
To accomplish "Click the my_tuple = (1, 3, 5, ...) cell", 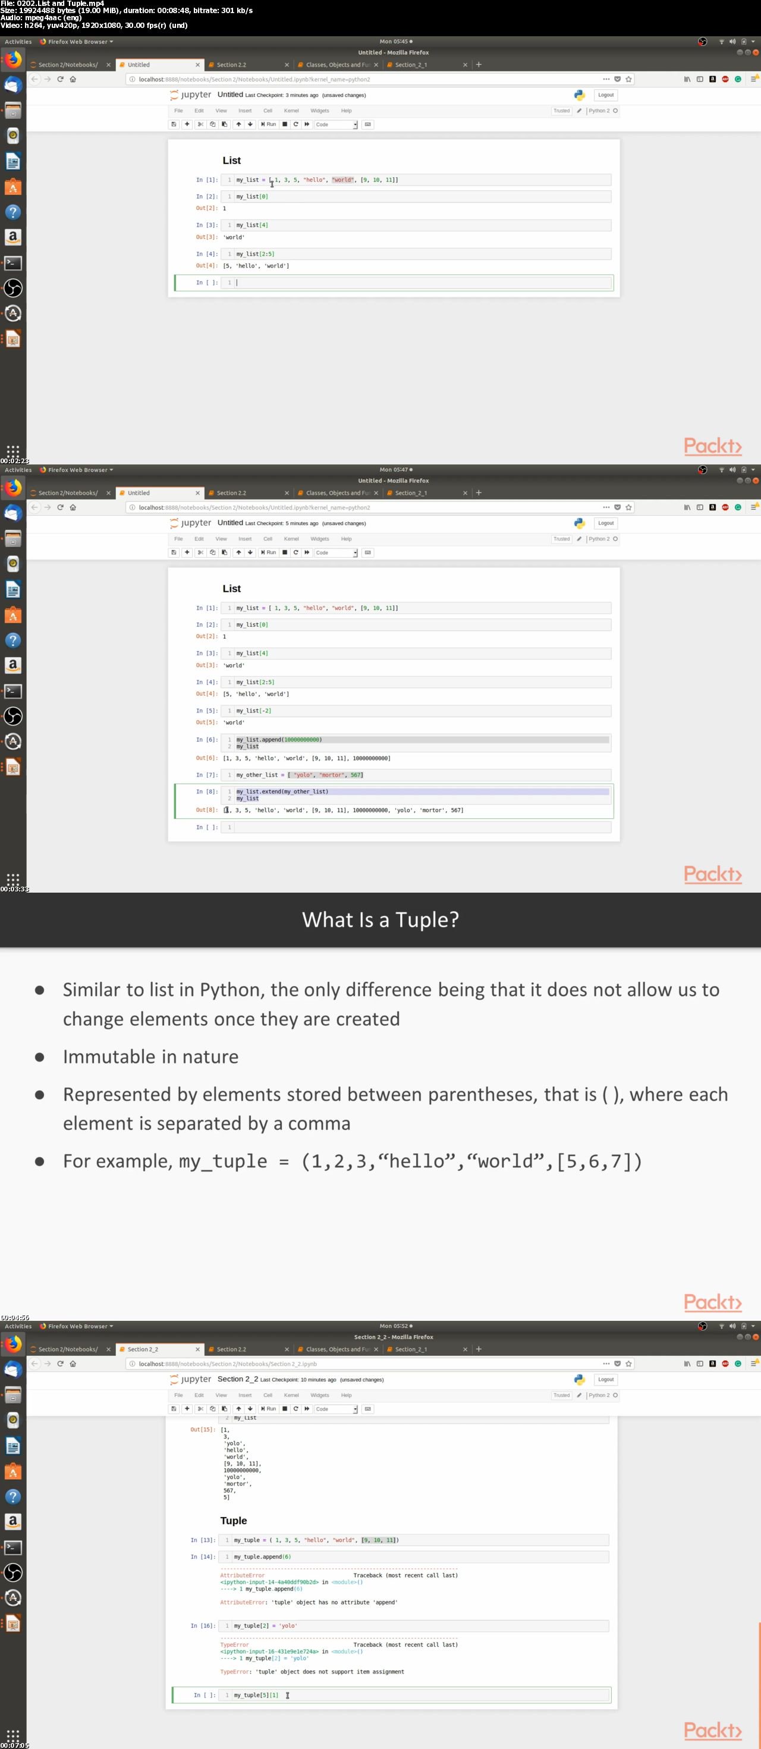I will click(x=413, y=1540).
